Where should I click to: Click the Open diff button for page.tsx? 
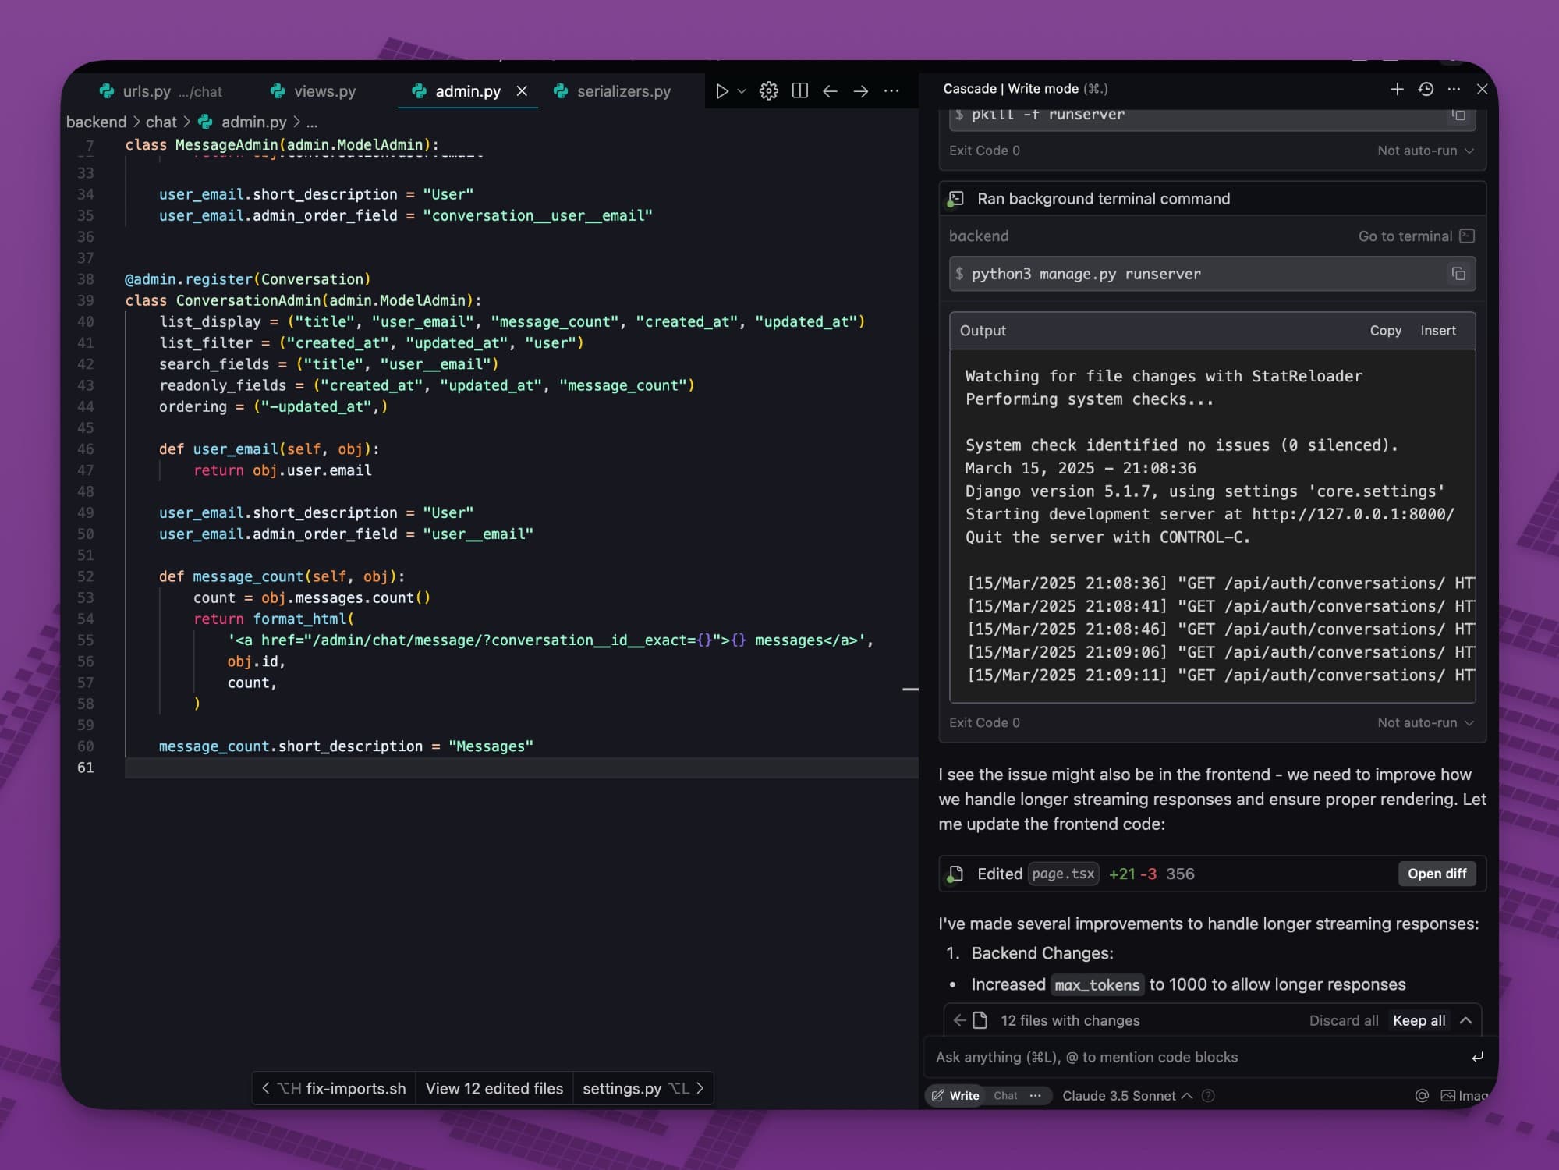click(x=1436, y=874)
